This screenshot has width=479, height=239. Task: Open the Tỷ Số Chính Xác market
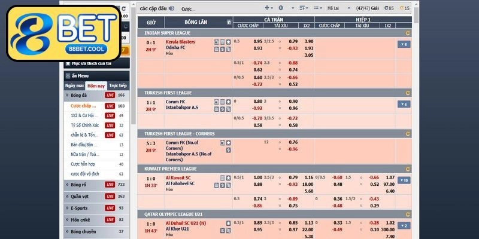tap(86, 125)
